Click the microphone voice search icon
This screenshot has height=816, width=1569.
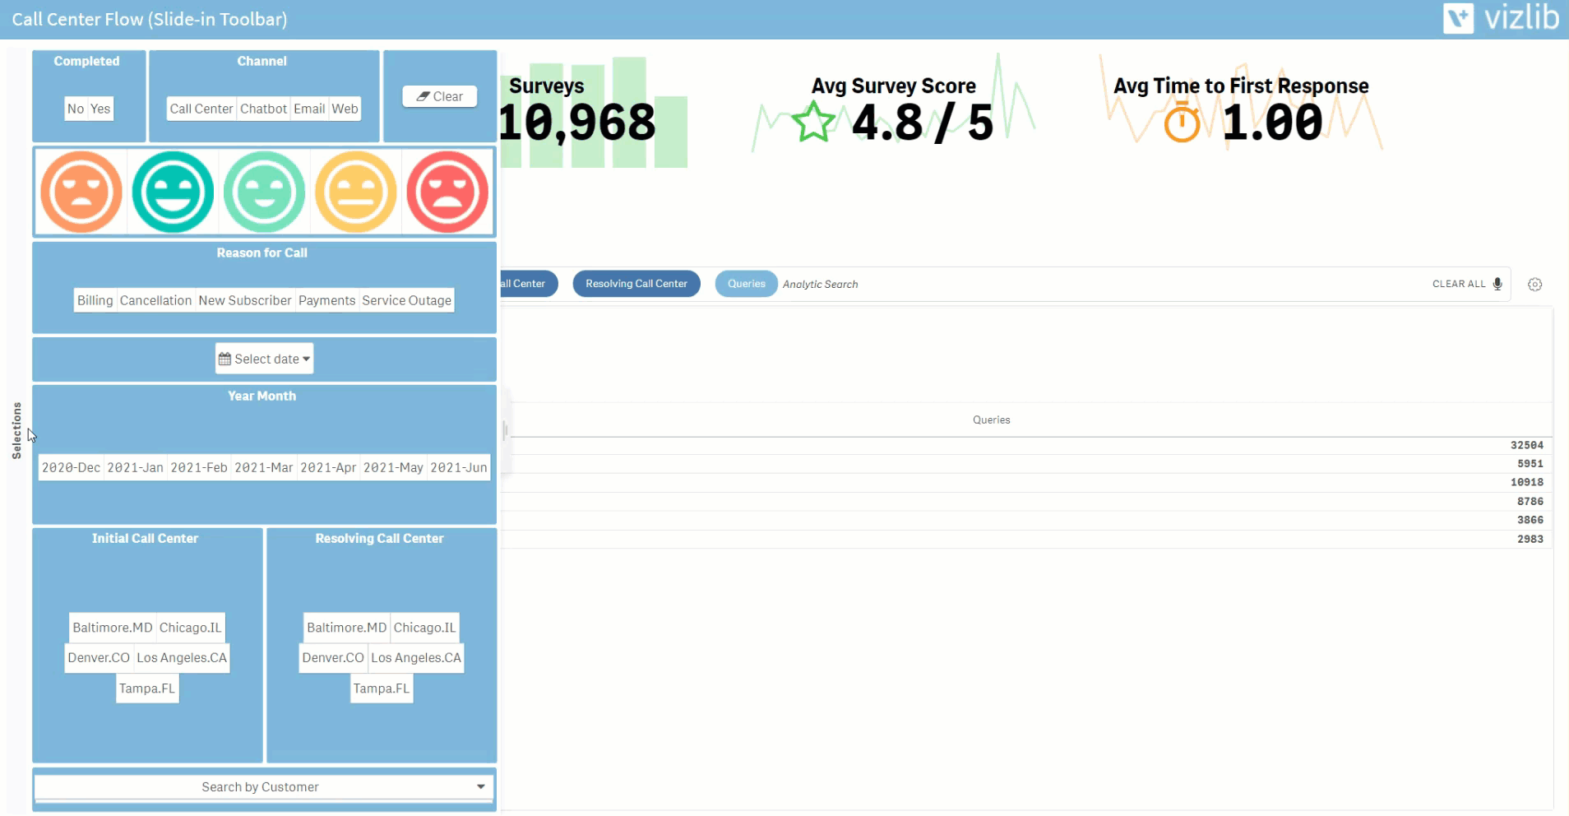tap(1497, 284)
